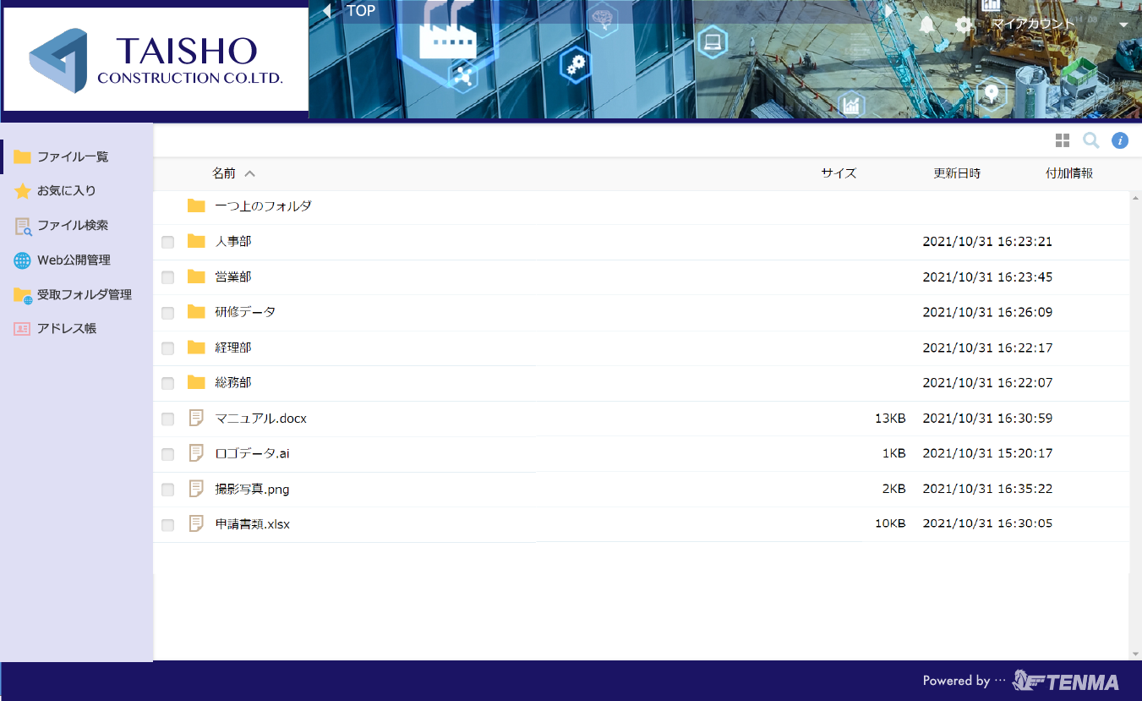Click the 営業部 folder name
This screenshot has width=1142, height=701.
point(233,277)
